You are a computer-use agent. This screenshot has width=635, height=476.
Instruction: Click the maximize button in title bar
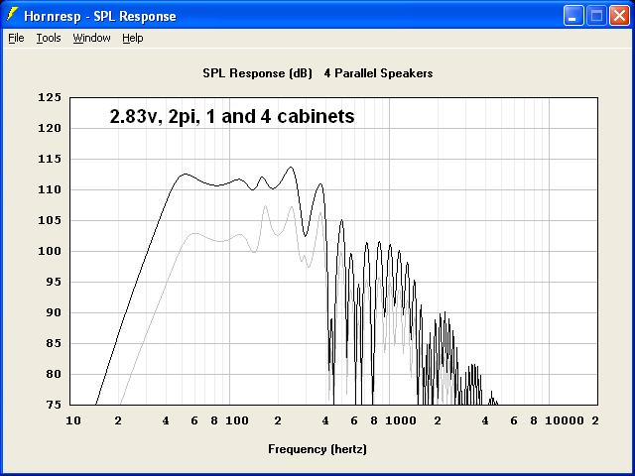tap(596, 16)
